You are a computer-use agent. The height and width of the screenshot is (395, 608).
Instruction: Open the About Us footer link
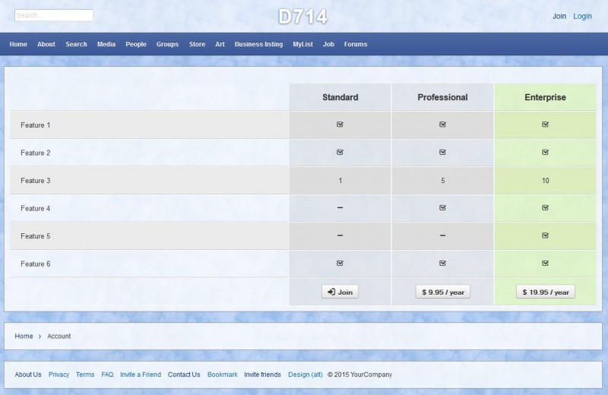[28, 374]
